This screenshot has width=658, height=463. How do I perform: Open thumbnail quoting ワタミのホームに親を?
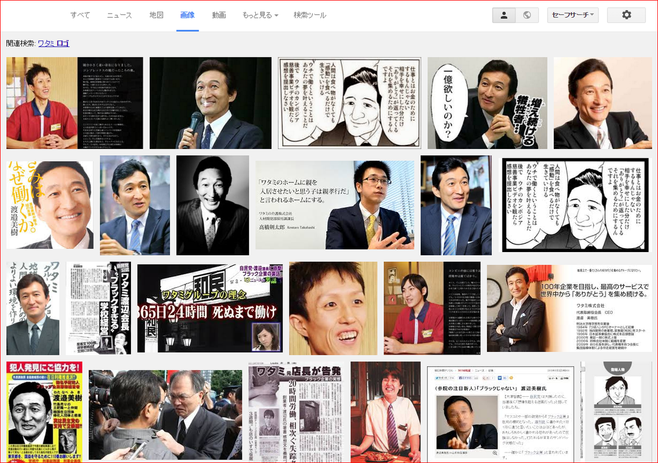(x=335, y=205)
